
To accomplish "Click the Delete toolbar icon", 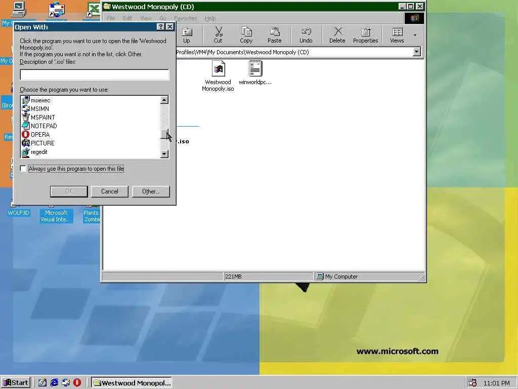I will pos(337,35).
